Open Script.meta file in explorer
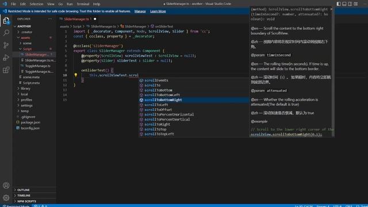368x207 pixels. tap(34, 83)
